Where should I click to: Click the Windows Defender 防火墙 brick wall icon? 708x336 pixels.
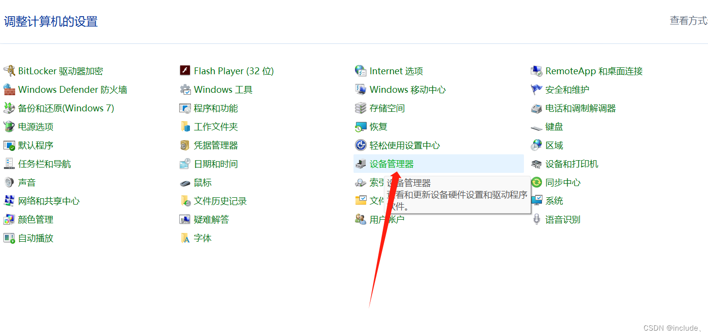[x=9, y=89]
